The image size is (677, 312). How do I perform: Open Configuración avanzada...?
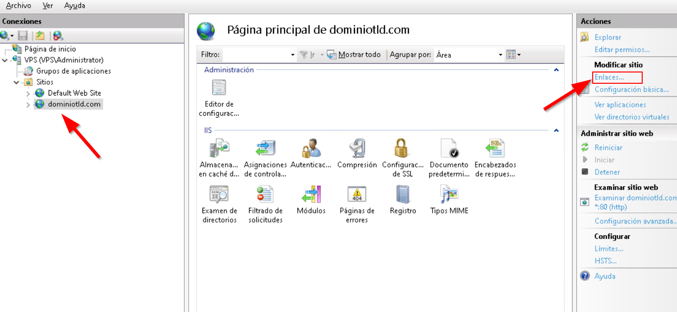point(635,221)
